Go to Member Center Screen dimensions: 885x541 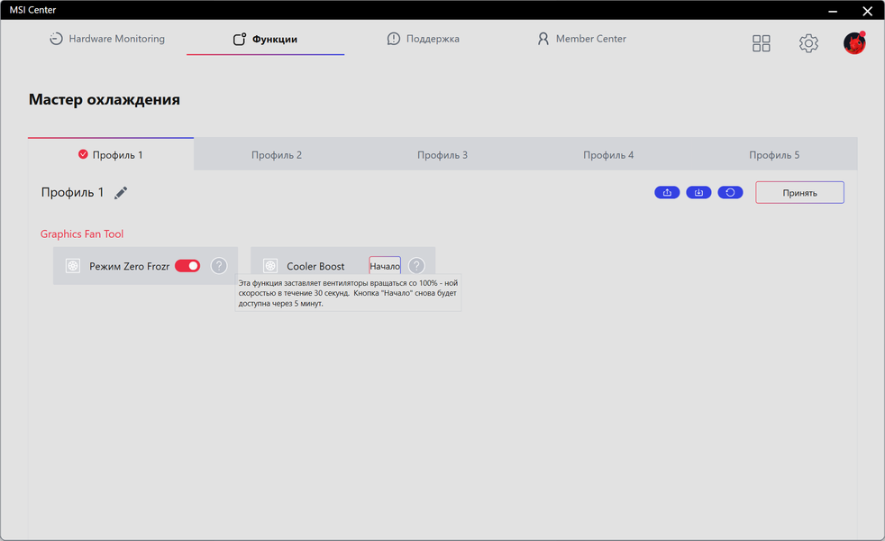[x=581, y=39]
